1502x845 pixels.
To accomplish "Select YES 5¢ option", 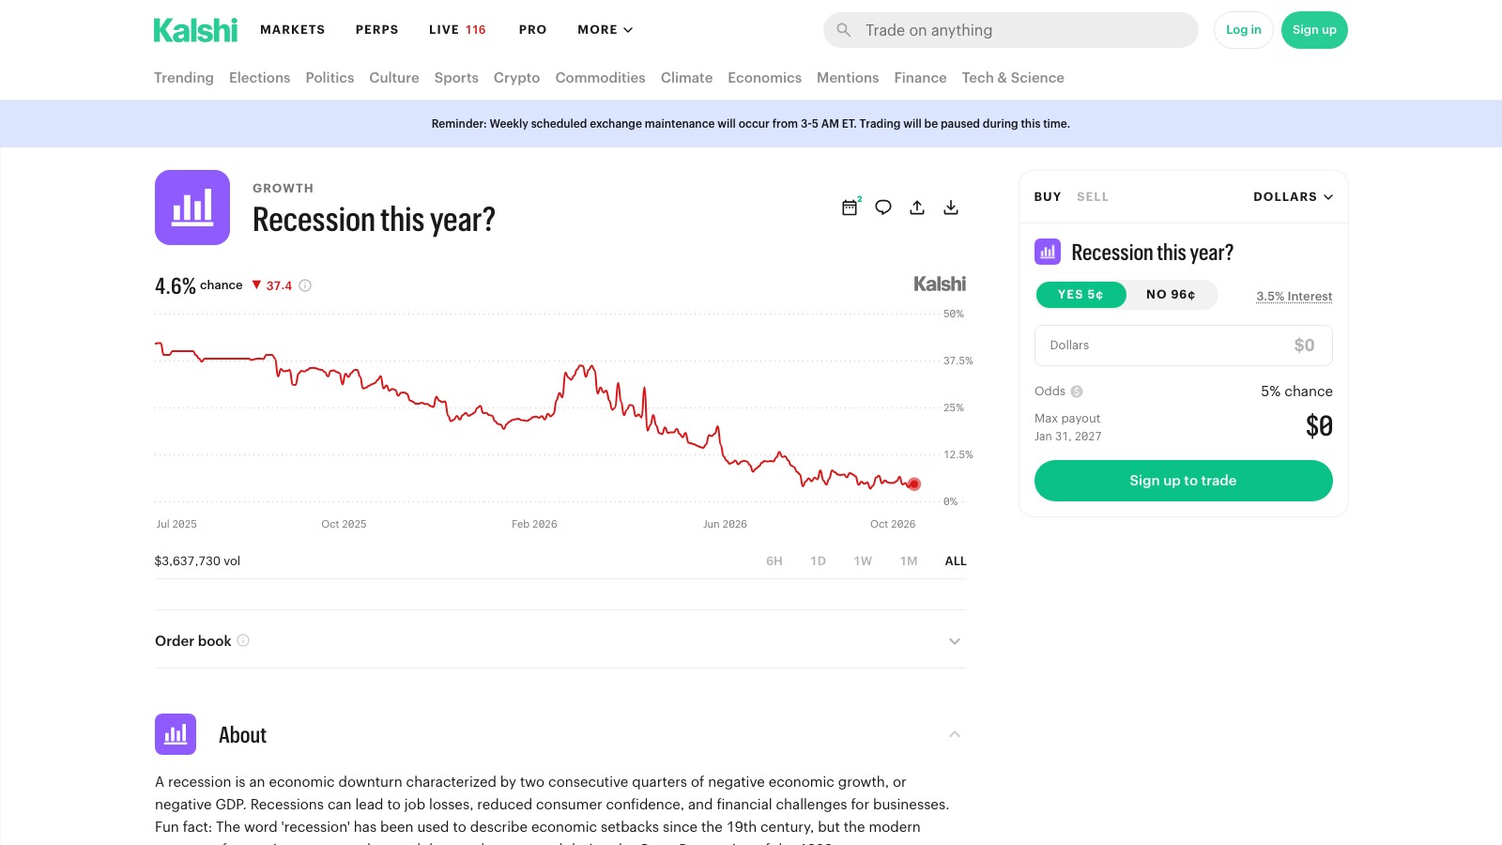I will click(1081, 295).
